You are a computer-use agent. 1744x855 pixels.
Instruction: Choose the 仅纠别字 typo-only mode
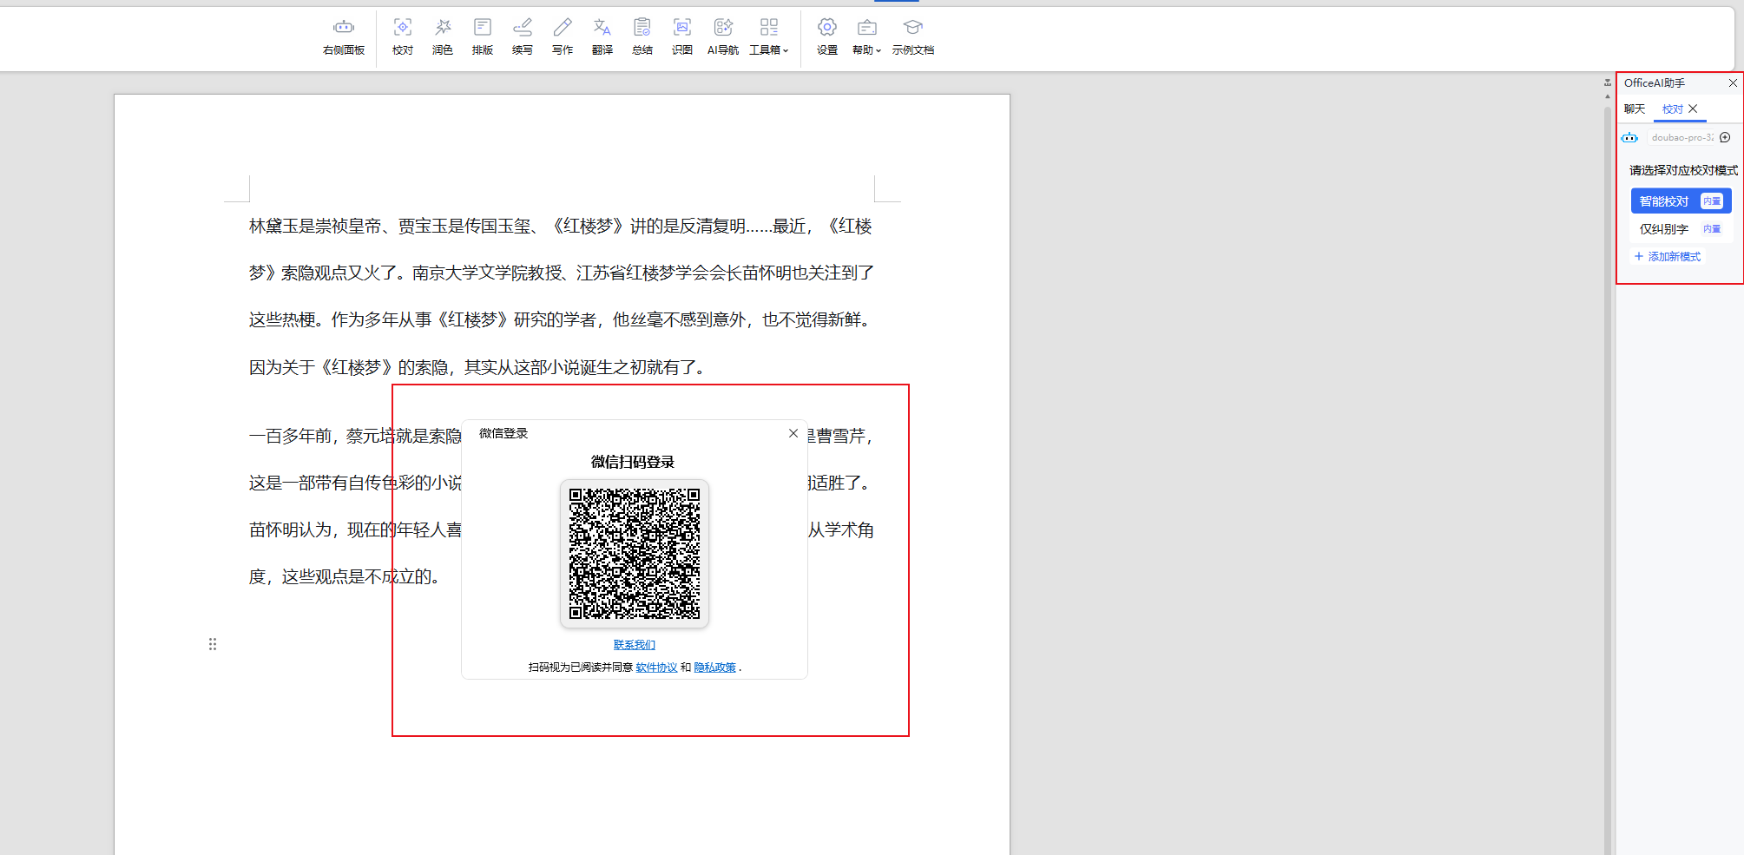1664,229
